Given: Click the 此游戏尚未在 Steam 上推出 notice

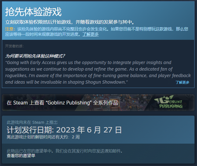Looking at the screenshot, I should (32, 122).
